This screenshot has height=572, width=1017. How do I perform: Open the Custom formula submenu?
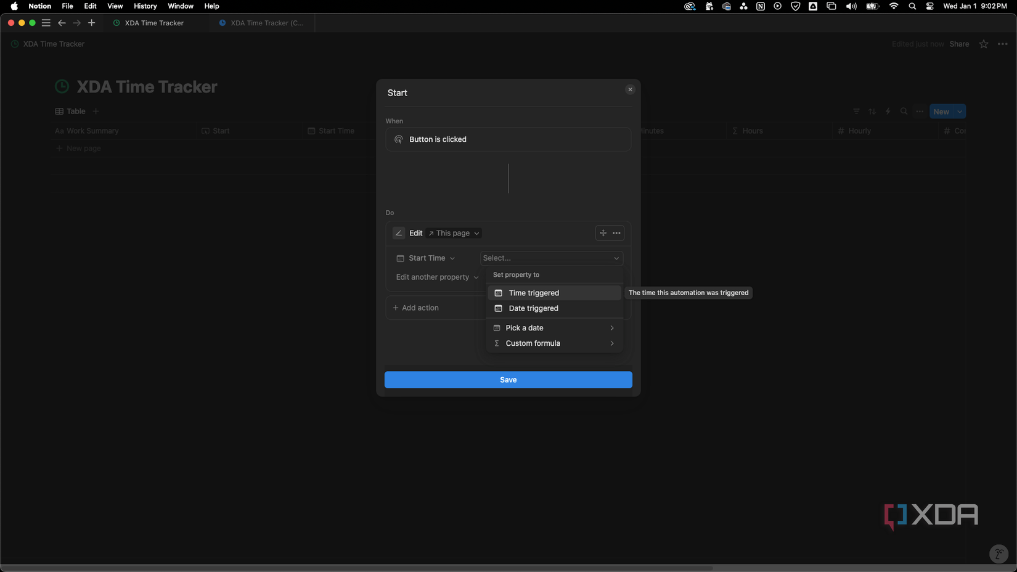click(554, 343)
